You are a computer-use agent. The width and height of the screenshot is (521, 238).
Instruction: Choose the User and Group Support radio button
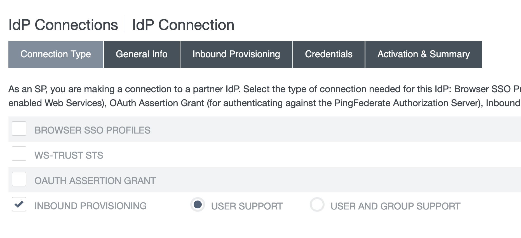(317, 204)
